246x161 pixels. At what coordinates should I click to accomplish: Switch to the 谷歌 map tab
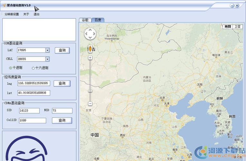coord(85,20)
